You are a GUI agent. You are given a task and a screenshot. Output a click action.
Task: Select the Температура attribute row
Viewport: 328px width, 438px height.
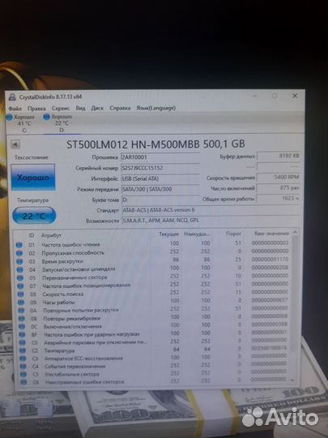click(154, 350)
